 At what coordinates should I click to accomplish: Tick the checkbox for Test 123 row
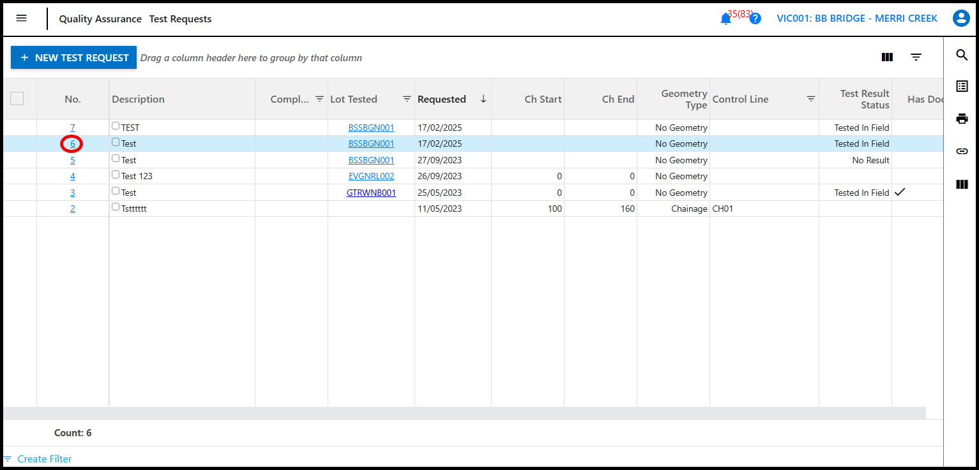(116, 175)
